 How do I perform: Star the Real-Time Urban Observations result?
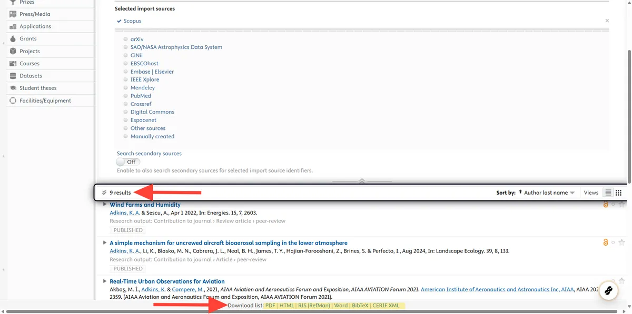click(x=621, y=281)
